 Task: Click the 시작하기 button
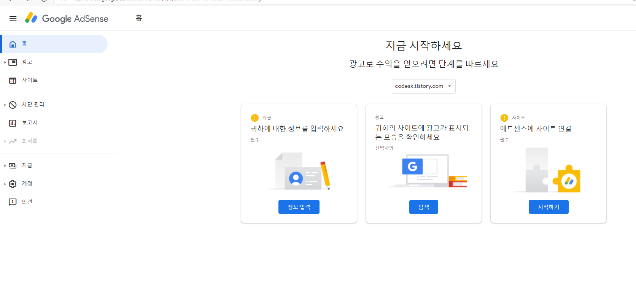[549, 207]
